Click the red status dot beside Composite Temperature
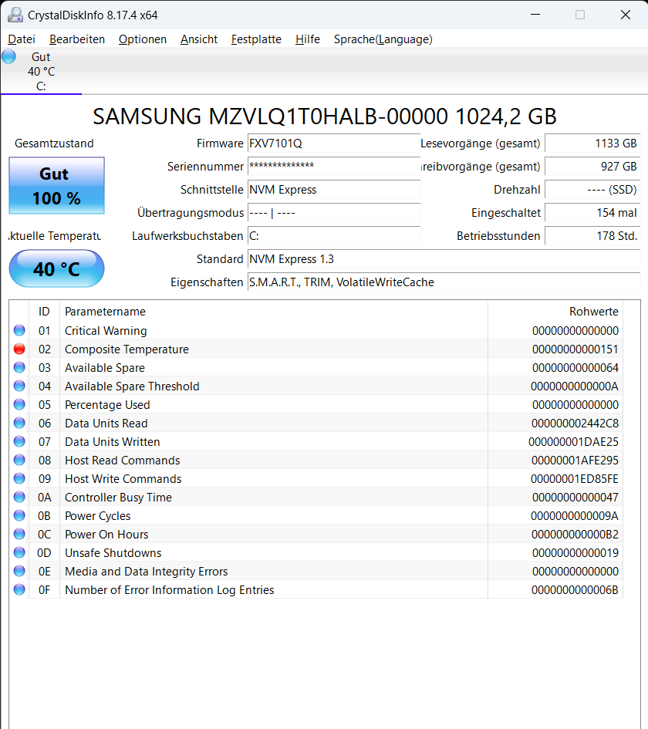The width and height of the screenshot is (648, 729). click(19, 349)
